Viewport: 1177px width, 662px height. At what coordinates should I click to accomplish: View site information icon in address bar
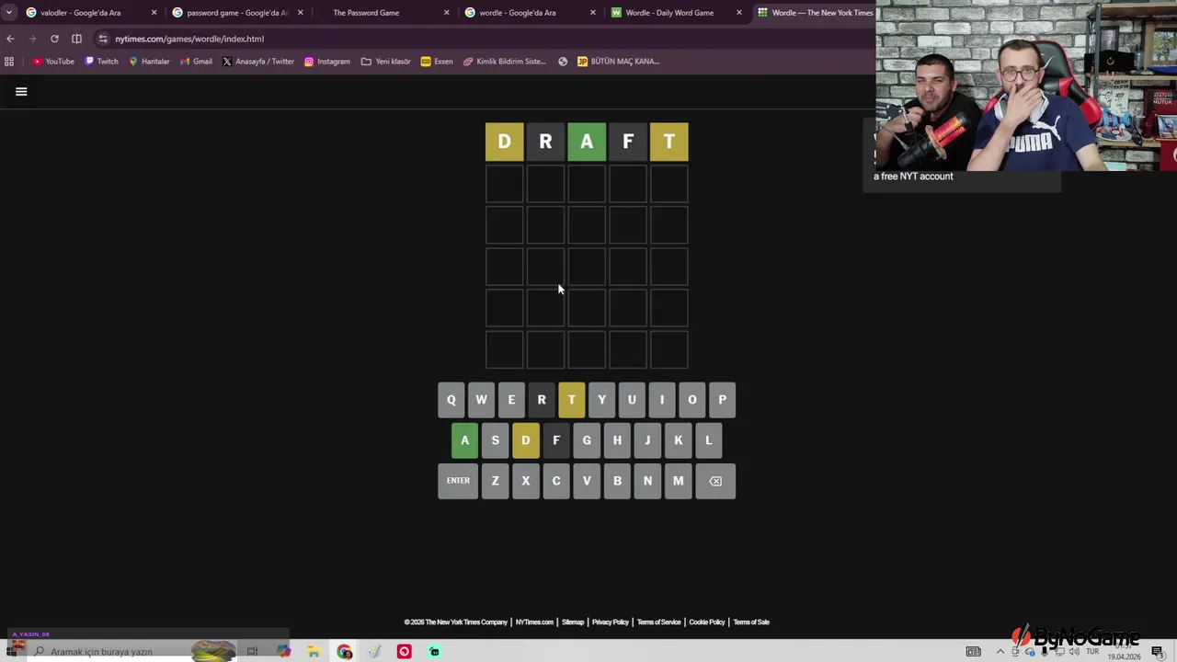(103, 39)
